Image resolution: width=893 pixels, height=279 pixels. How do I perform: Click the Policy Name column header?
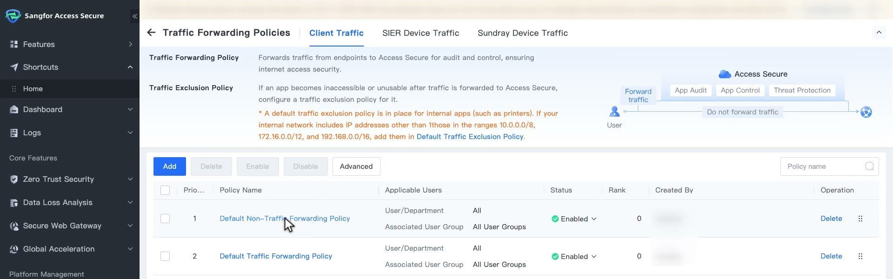pyautogui.click(x=240, y=190)
